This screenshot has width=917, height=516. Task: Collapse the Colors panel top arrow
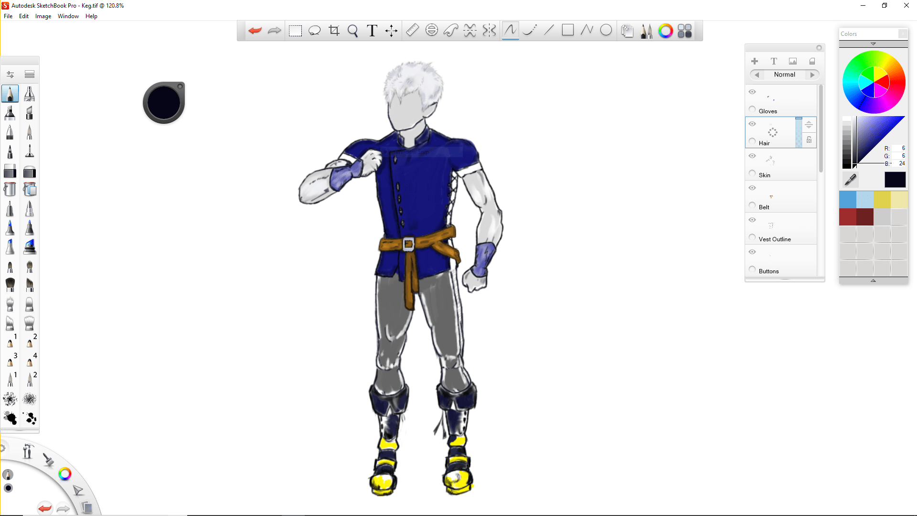pyautogui.click(x=873, y=44)
